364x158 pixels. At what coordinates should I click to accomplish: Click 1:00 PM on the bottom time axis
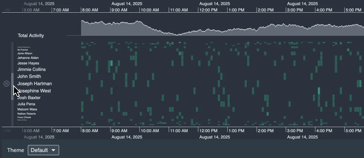point(236,131)
